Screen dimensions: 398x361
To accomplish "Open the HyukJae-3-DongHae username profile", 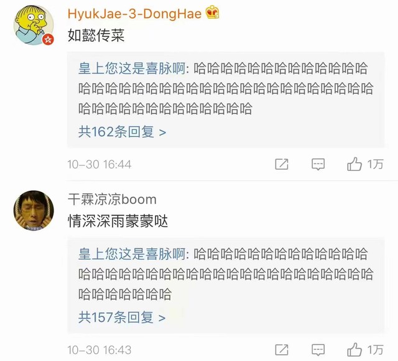I will 134,14.
